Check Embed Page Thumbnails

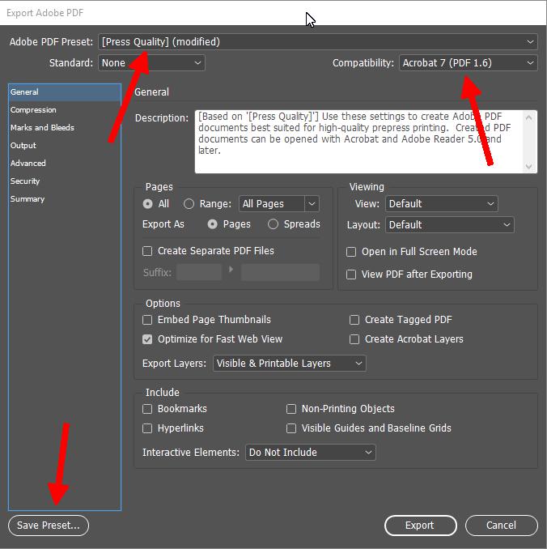click(147, 320)
